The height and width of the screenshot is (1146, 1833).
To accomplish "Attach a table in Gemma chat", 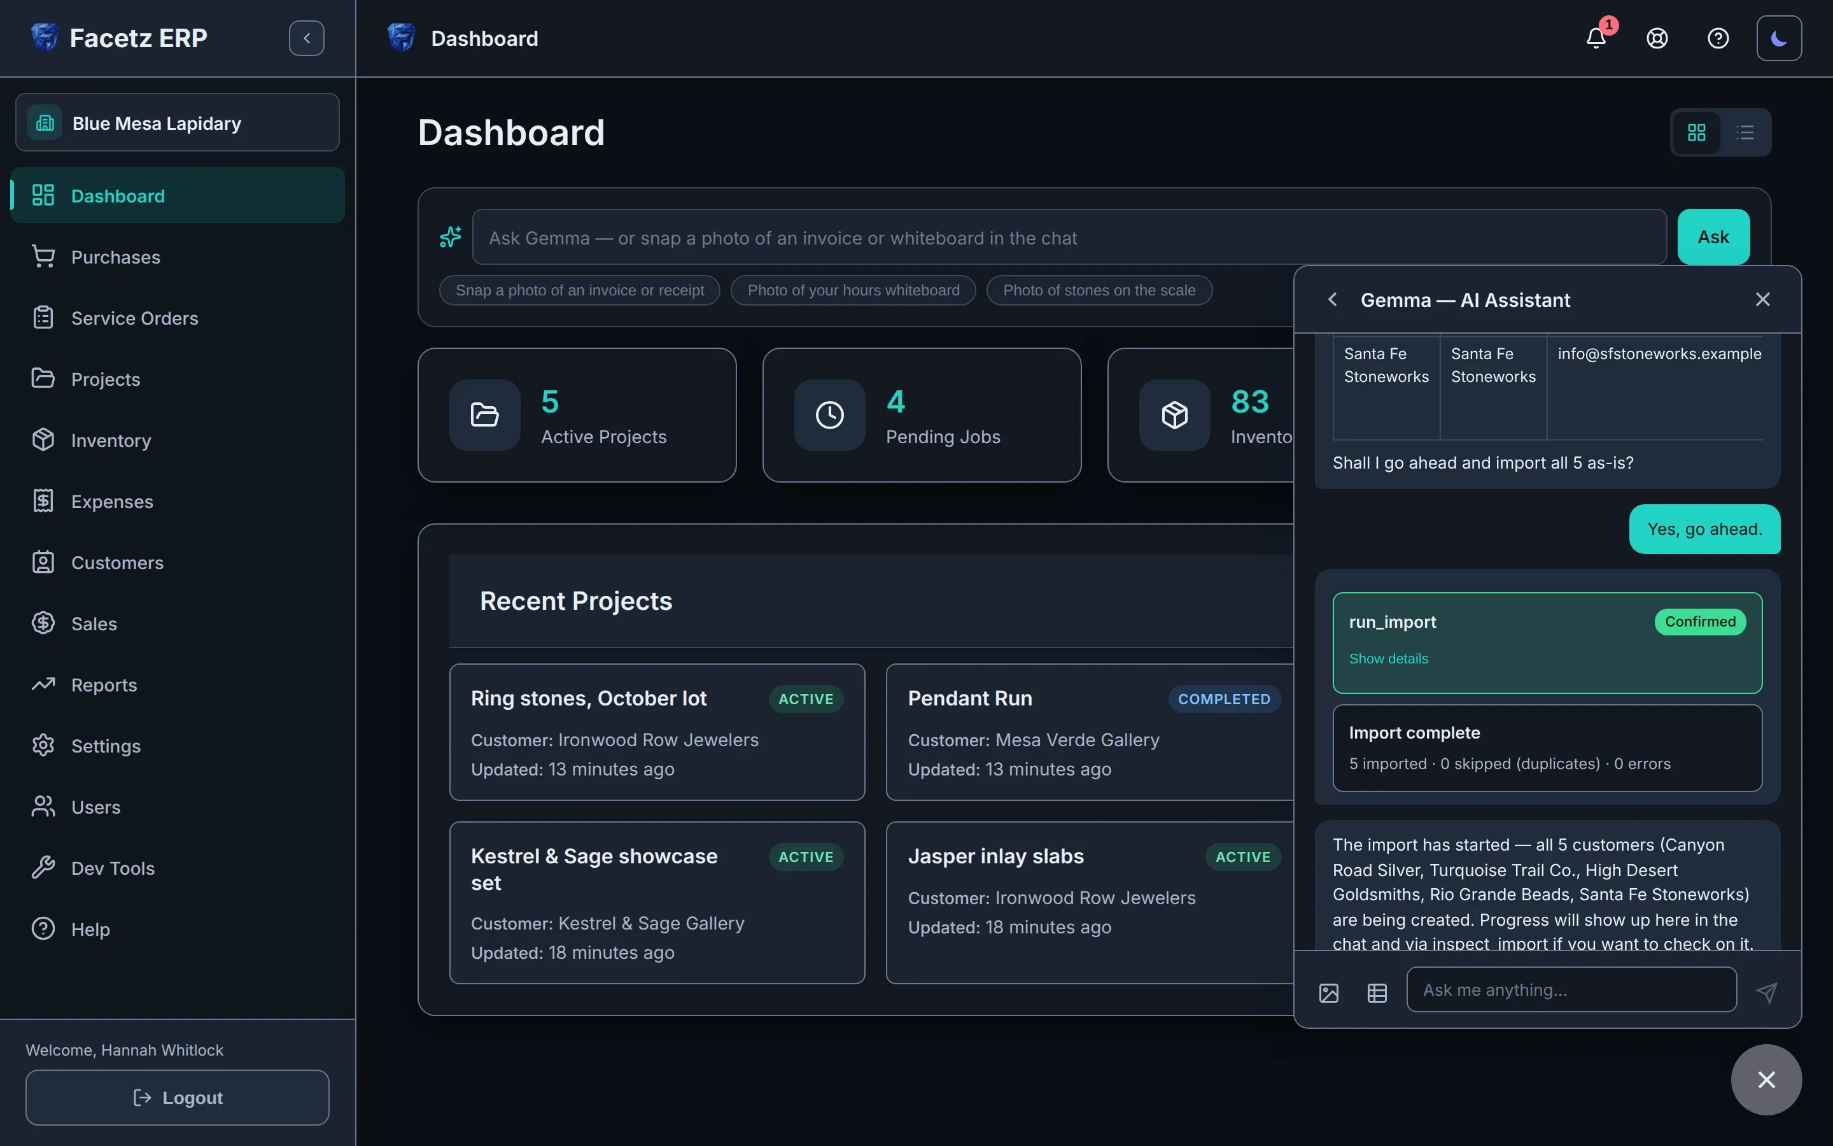I will coord(1377,993).
